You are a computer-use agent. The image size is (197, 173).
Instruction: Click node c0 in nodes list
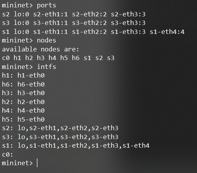click(x=6, y=58)
